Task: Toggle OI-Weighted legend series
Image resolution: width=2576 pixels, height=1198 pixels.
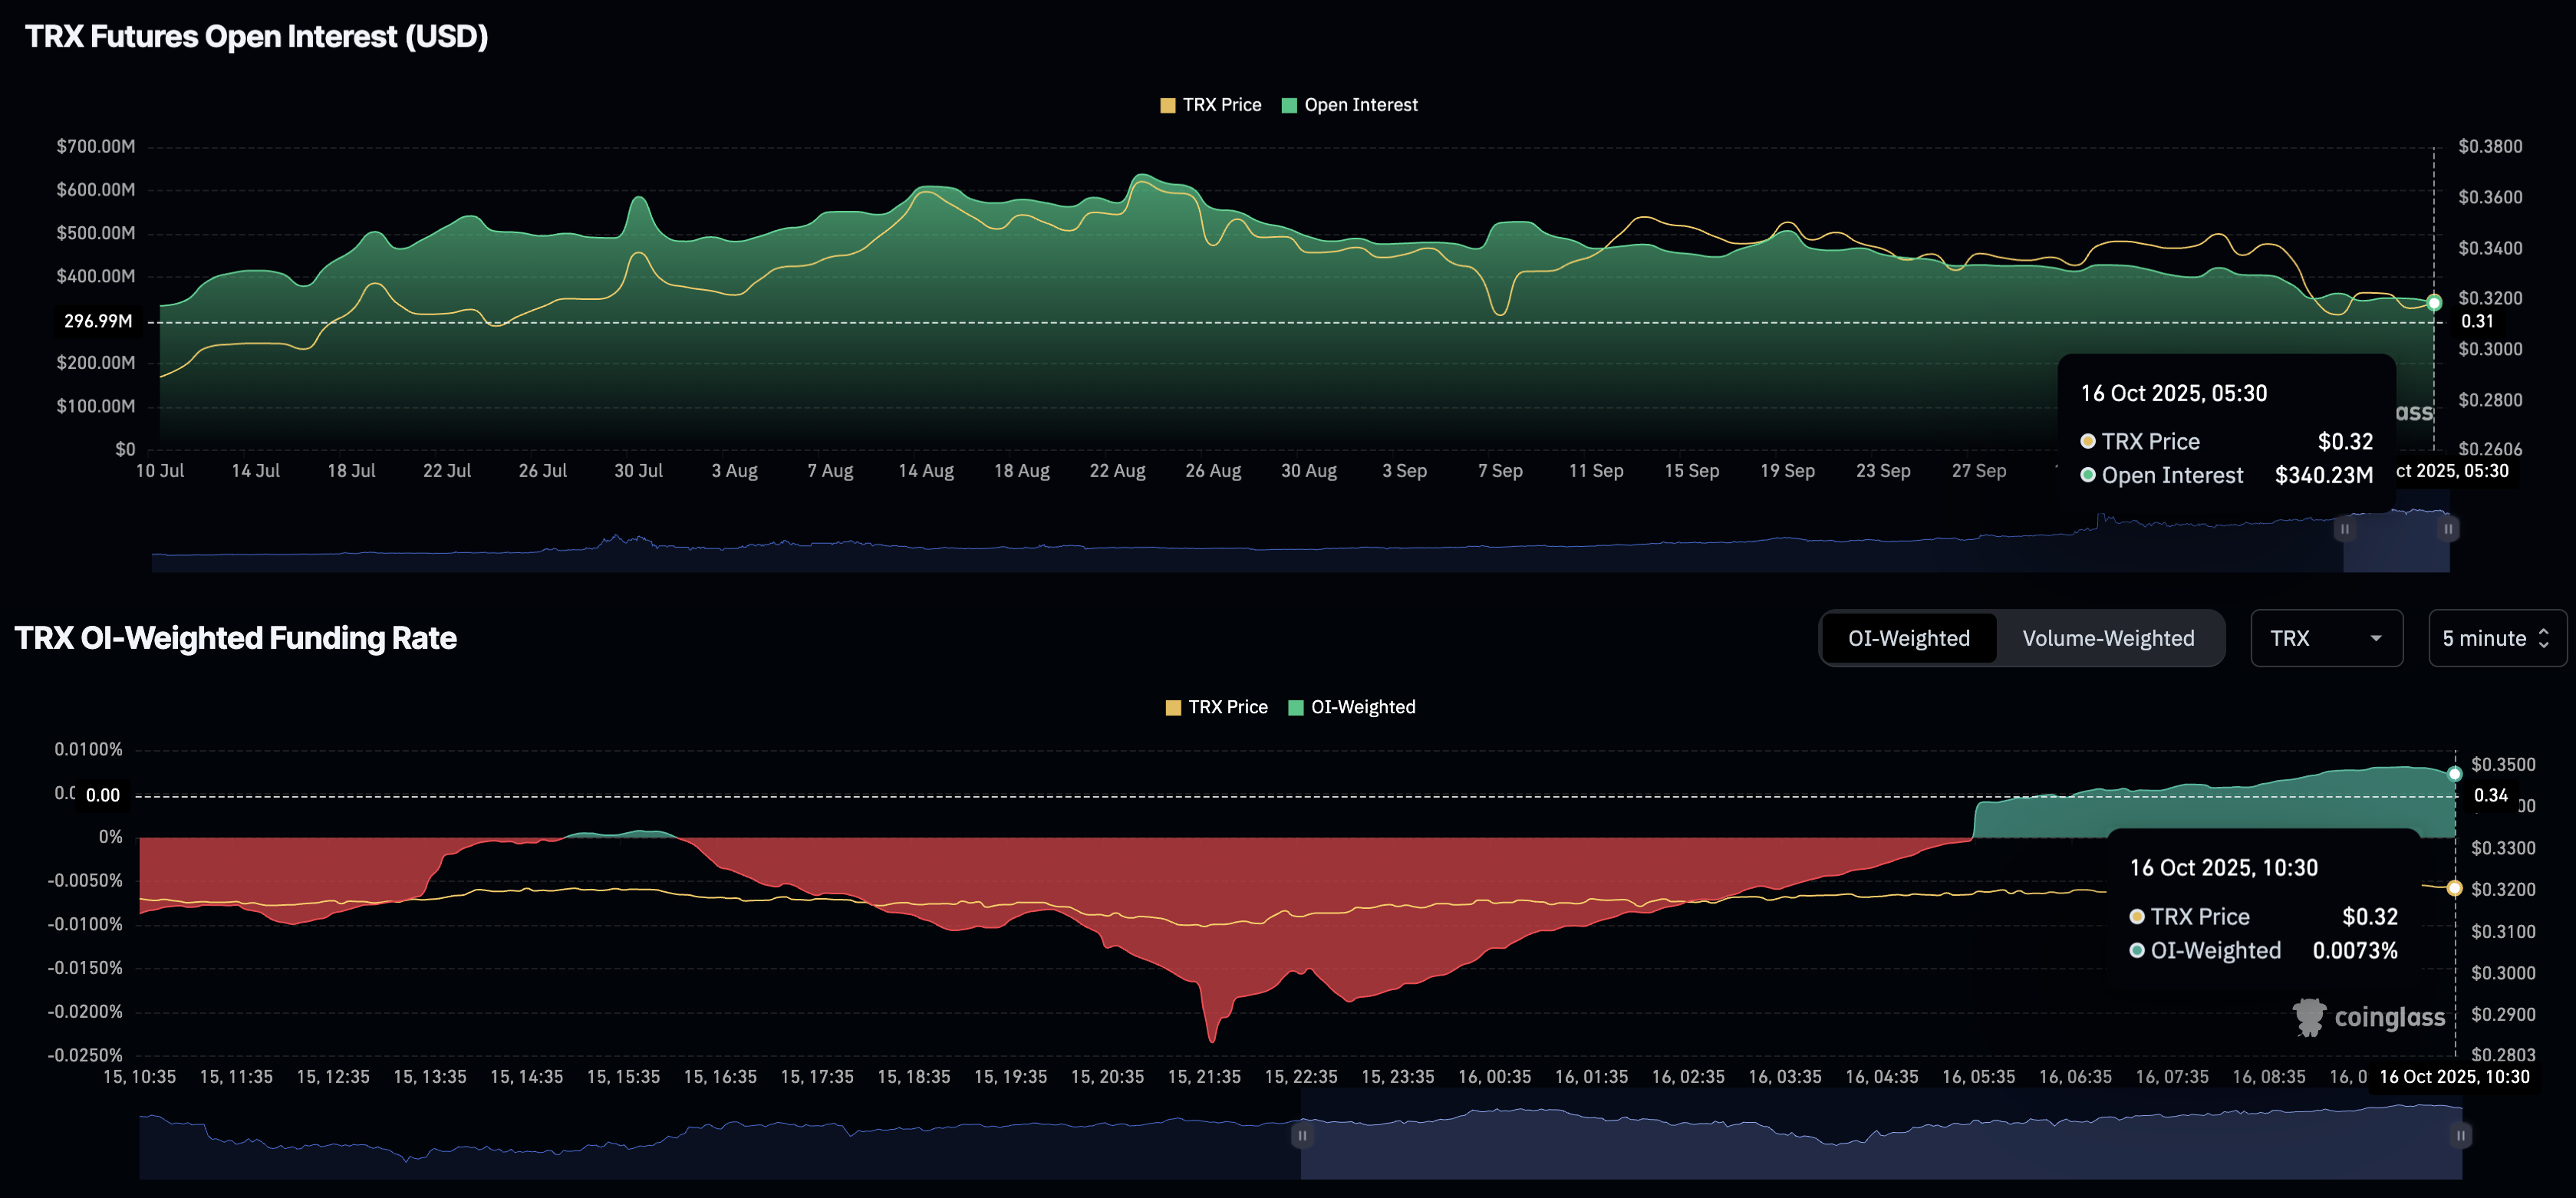Action: click(x=1351, y=707)
